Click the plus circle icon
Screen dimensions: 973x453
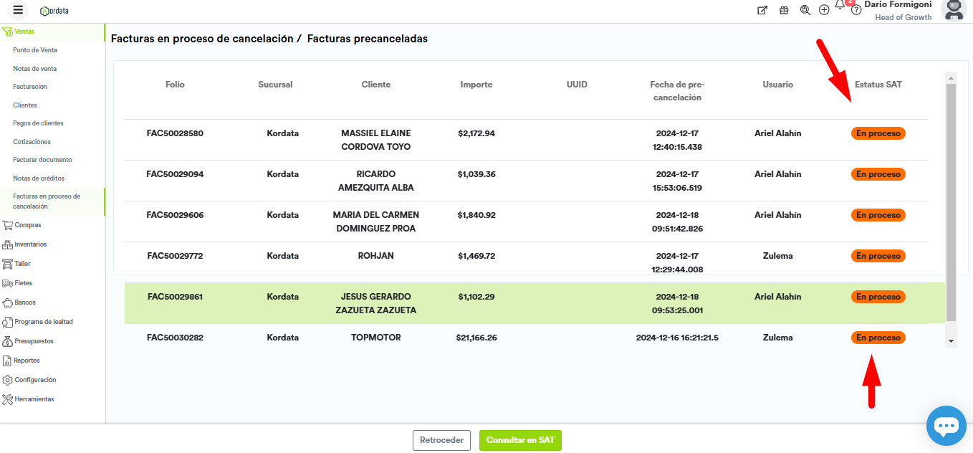point(824,10)
